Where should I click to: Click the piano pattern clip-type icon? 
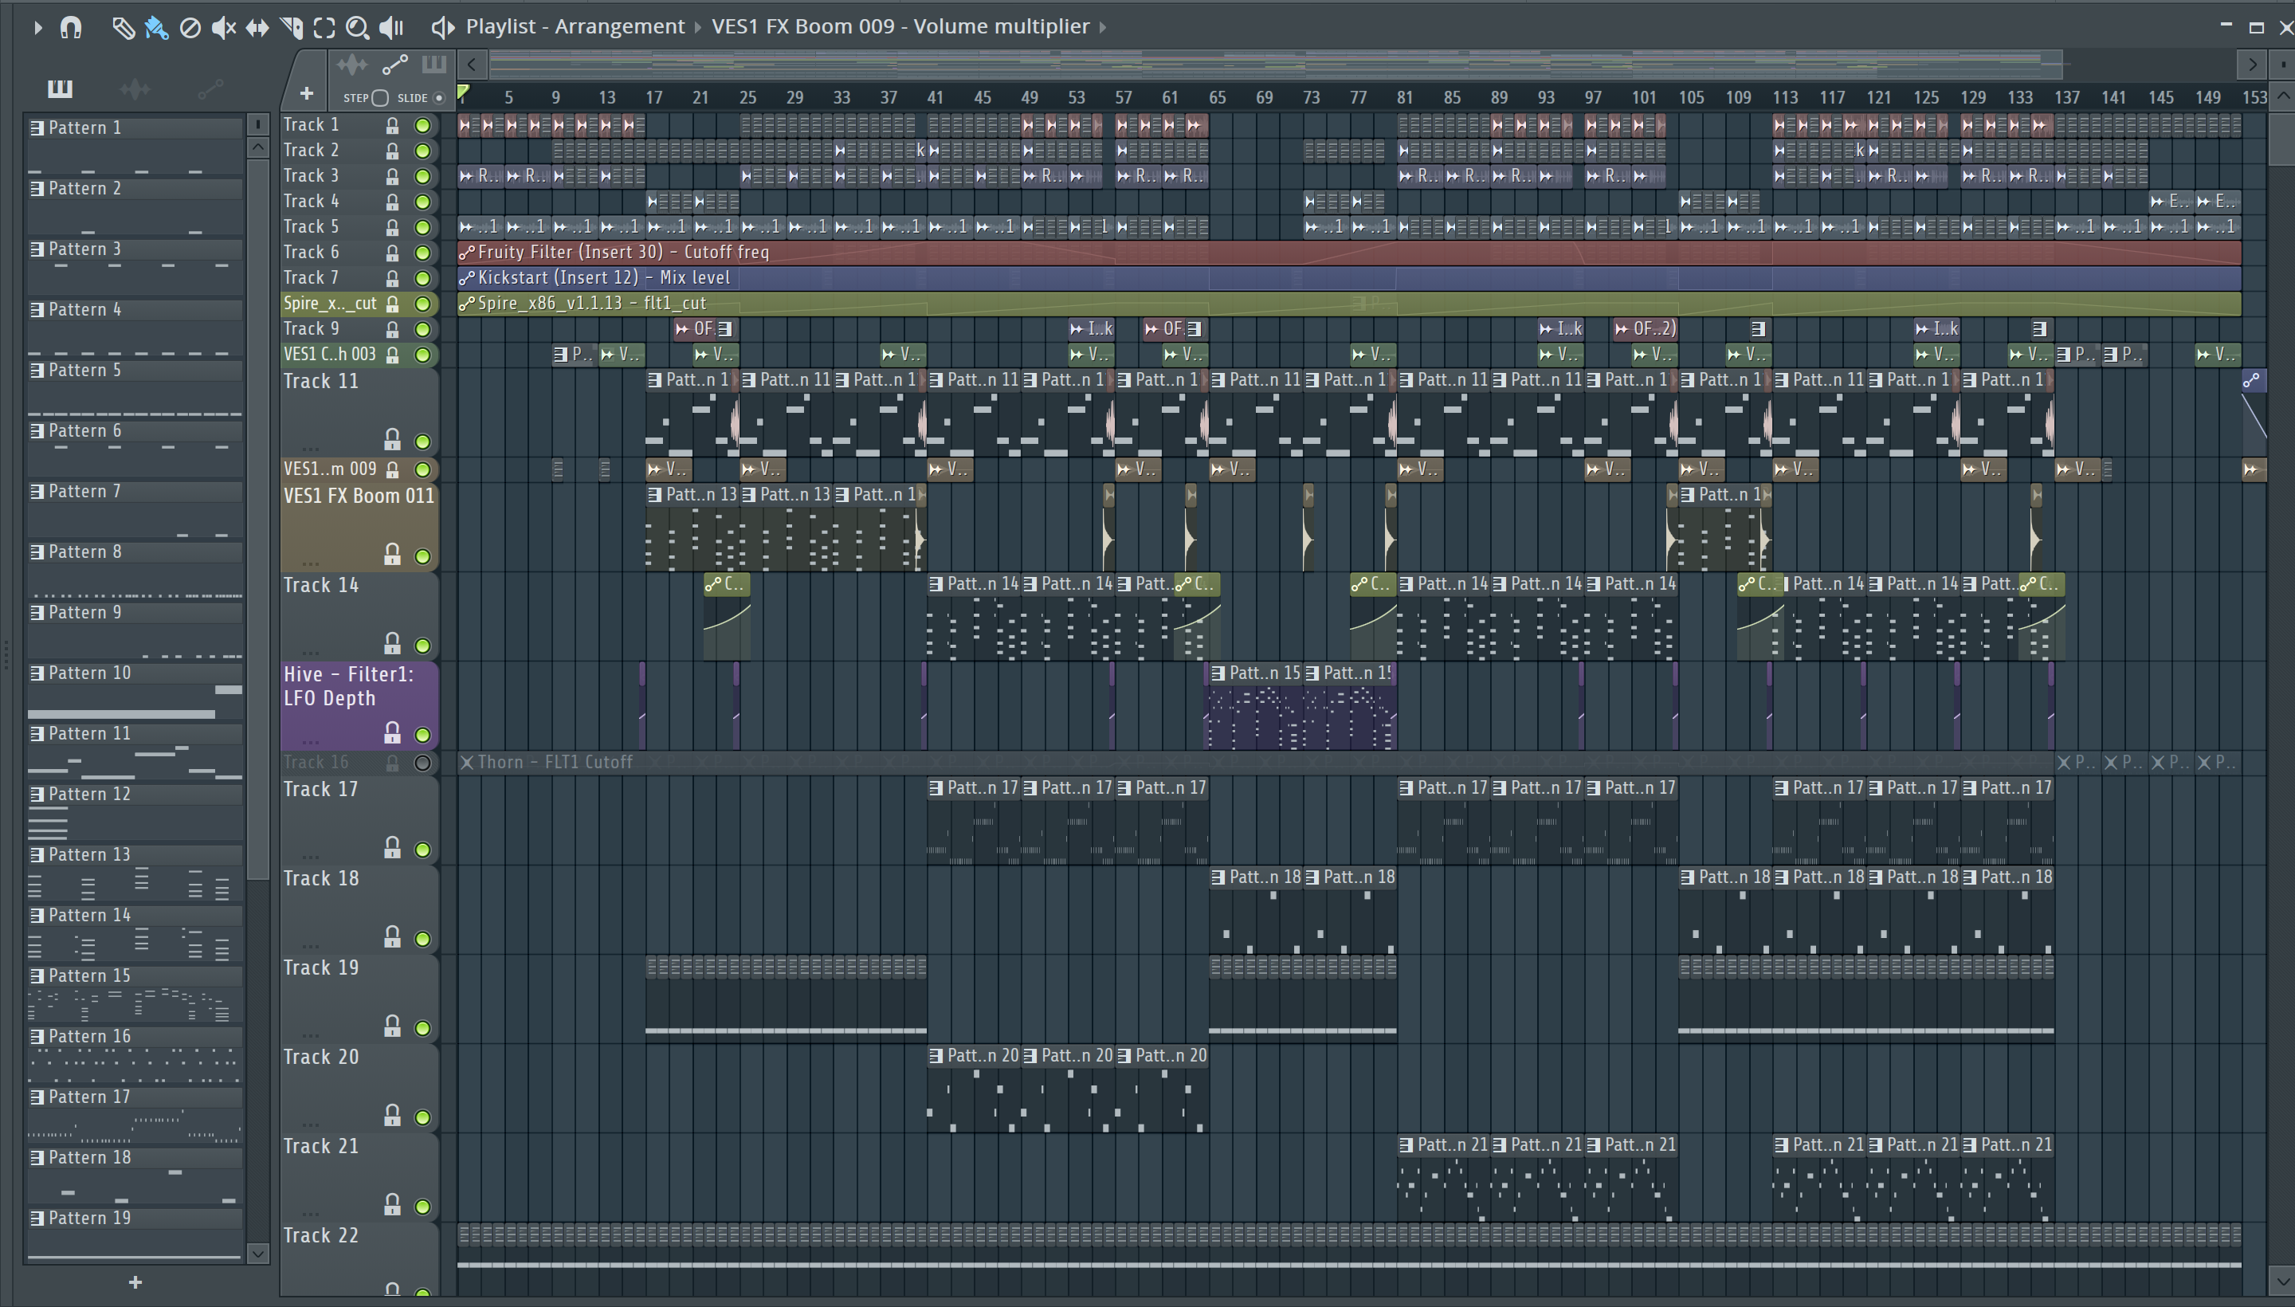[433, 64]
